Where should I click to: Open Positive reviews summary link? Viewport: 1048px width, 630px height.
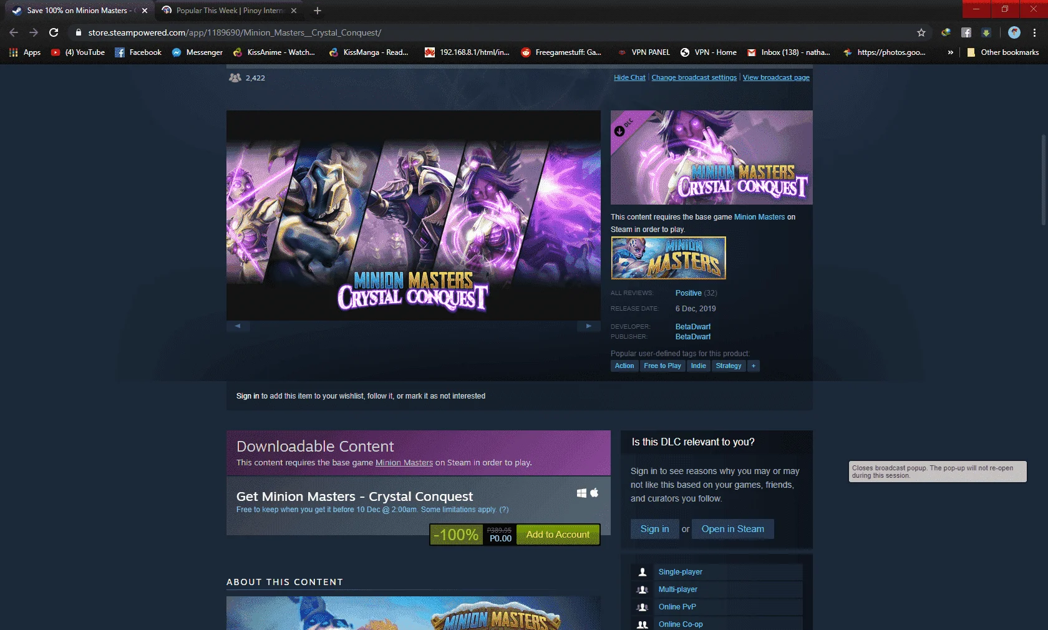[x=688, y=293]
